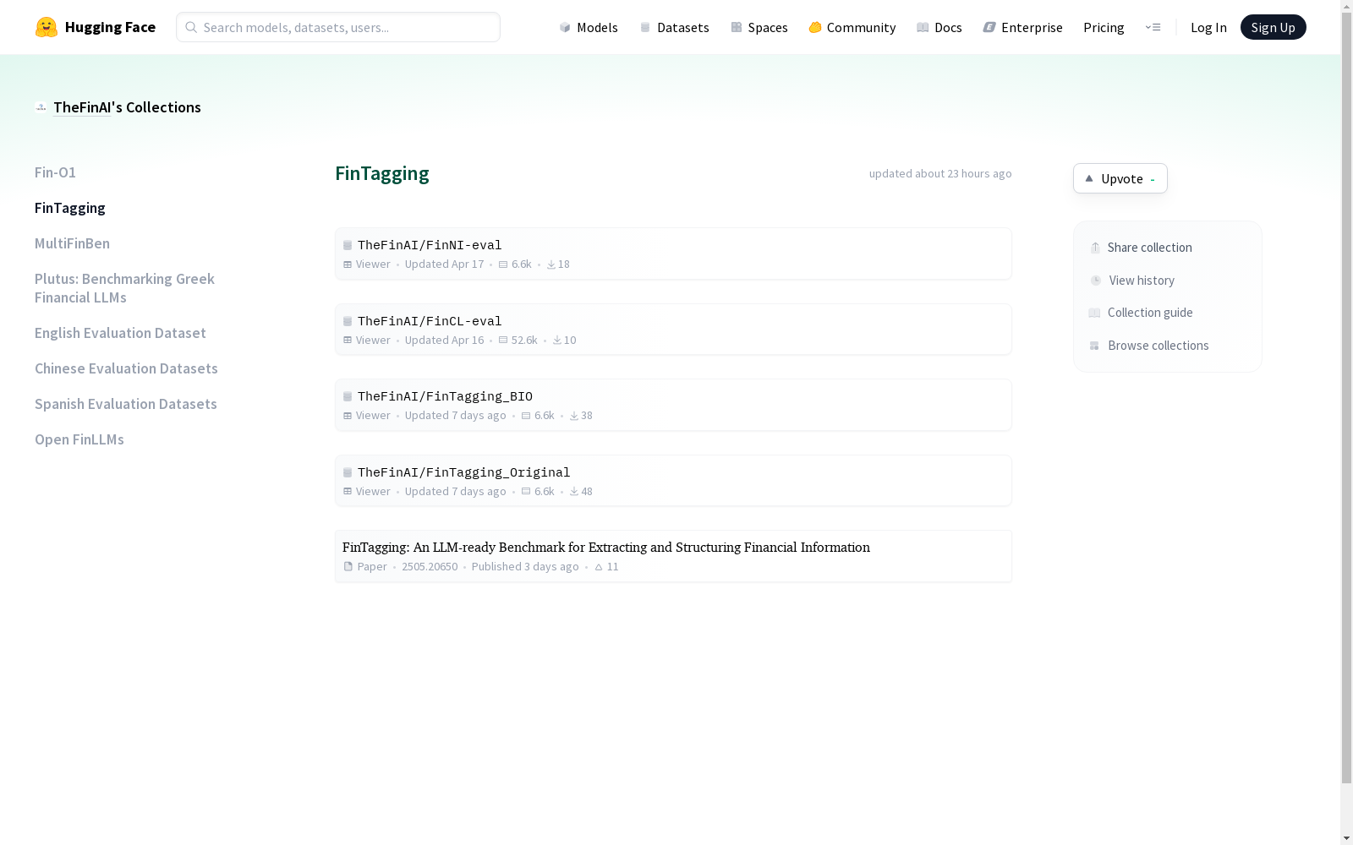This screenshot has width=1353, height=845.
Task: Click Viewer table icon on FinNI-eval row
Action: tap(348, 264)
